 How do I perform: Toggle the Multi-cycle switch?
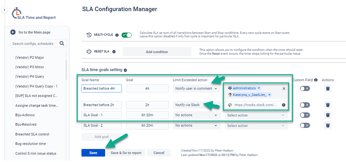[x=127, y=35]
